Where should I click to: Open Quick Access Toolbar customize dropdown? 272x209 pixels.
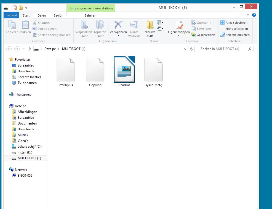[26, 8]
